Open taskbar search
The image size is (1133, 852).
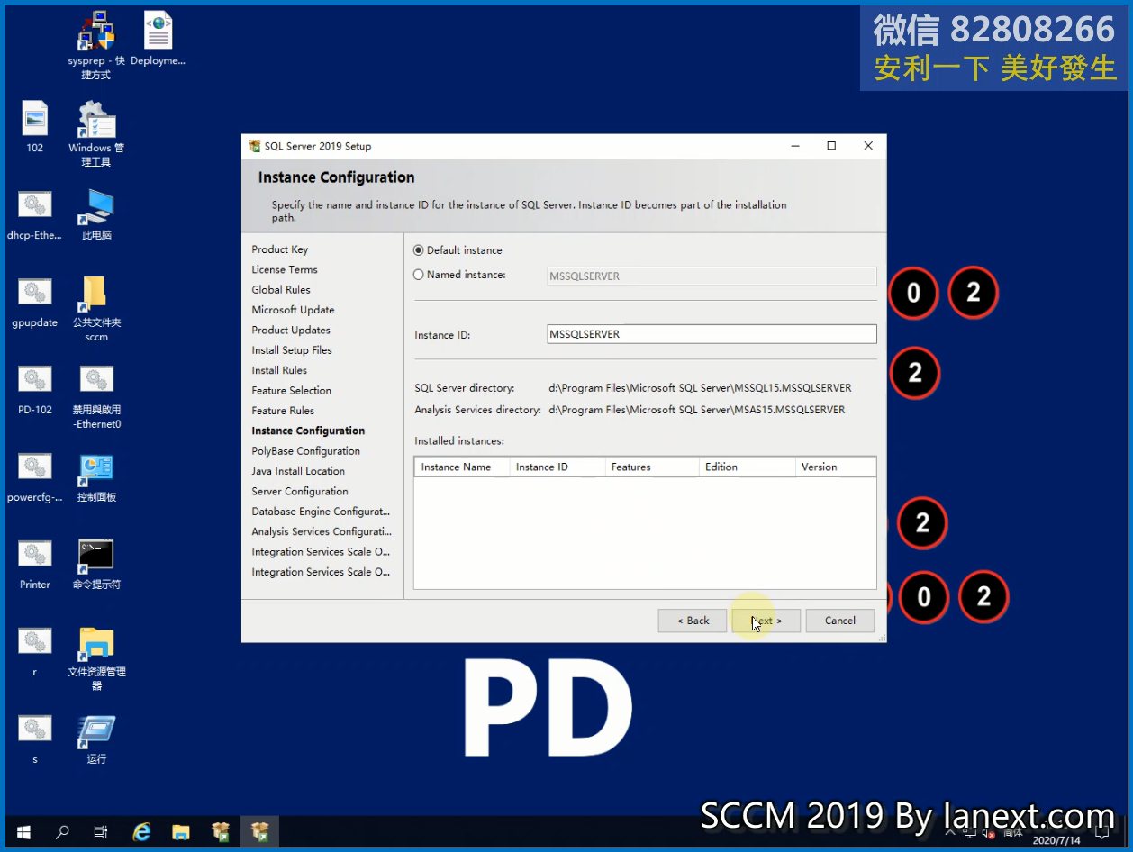(62, 832)
